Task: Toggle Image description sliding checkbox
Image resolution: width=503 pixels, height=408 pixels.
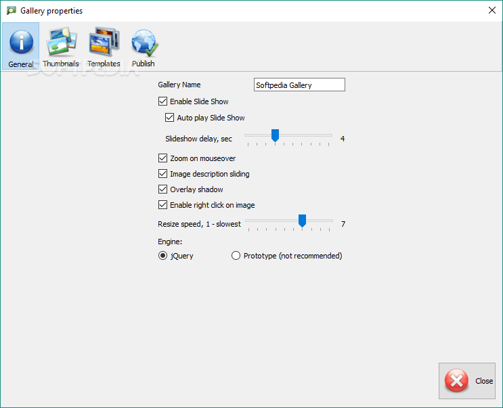Action: point(162,174)
